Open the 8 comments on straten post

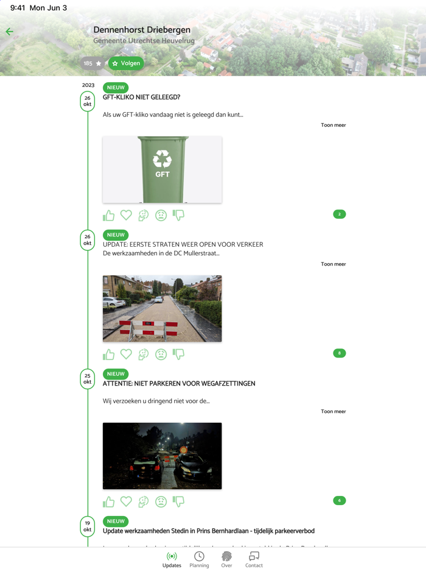(340, 353)
